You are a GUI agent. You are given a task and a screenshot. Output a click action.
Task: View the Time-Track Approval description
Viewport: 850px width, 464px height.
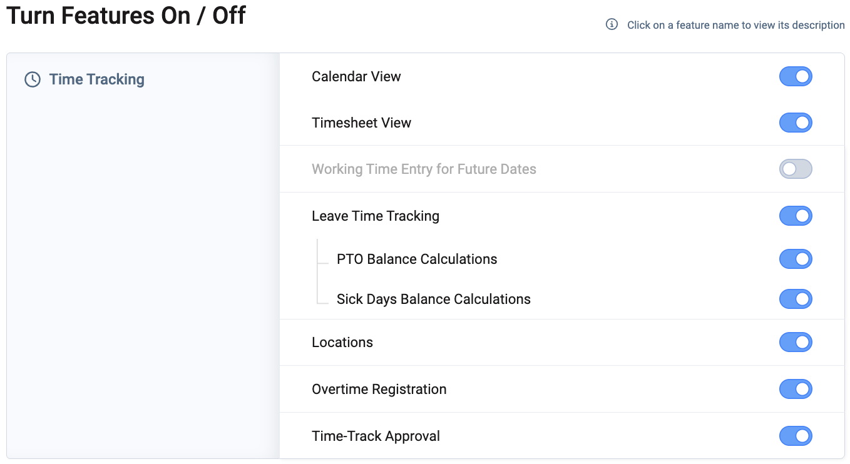point(376,436)
